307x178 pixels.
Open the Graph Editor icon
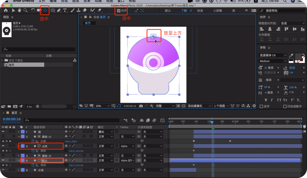162,120
